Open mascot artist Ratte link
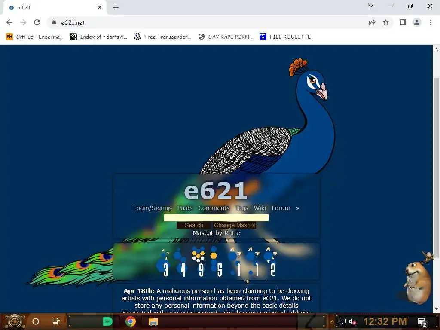440x330 pixels. coord(232,233)
